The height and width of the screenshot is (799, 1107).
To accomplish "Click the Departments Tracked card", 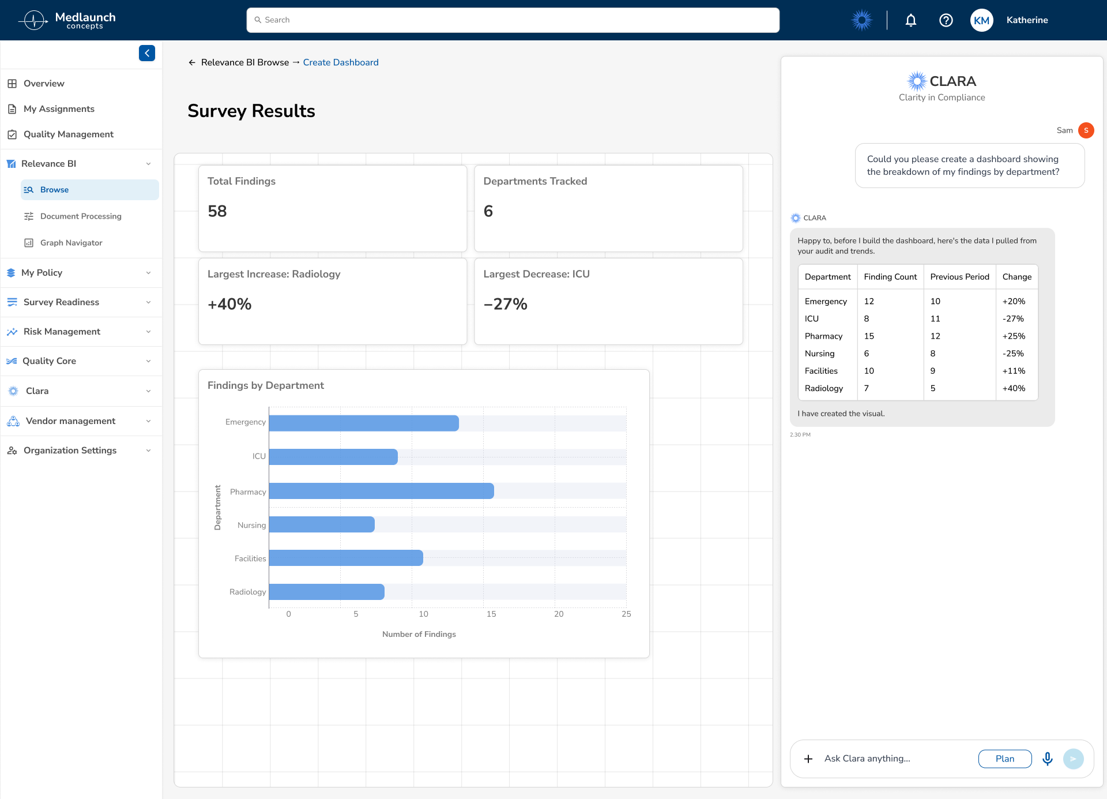I will (x=608, y=208).
